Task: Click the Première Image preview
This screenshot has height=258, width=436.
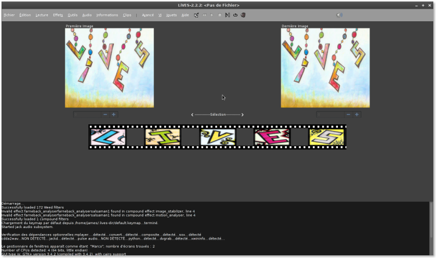Action: click(x=110, y=68)
